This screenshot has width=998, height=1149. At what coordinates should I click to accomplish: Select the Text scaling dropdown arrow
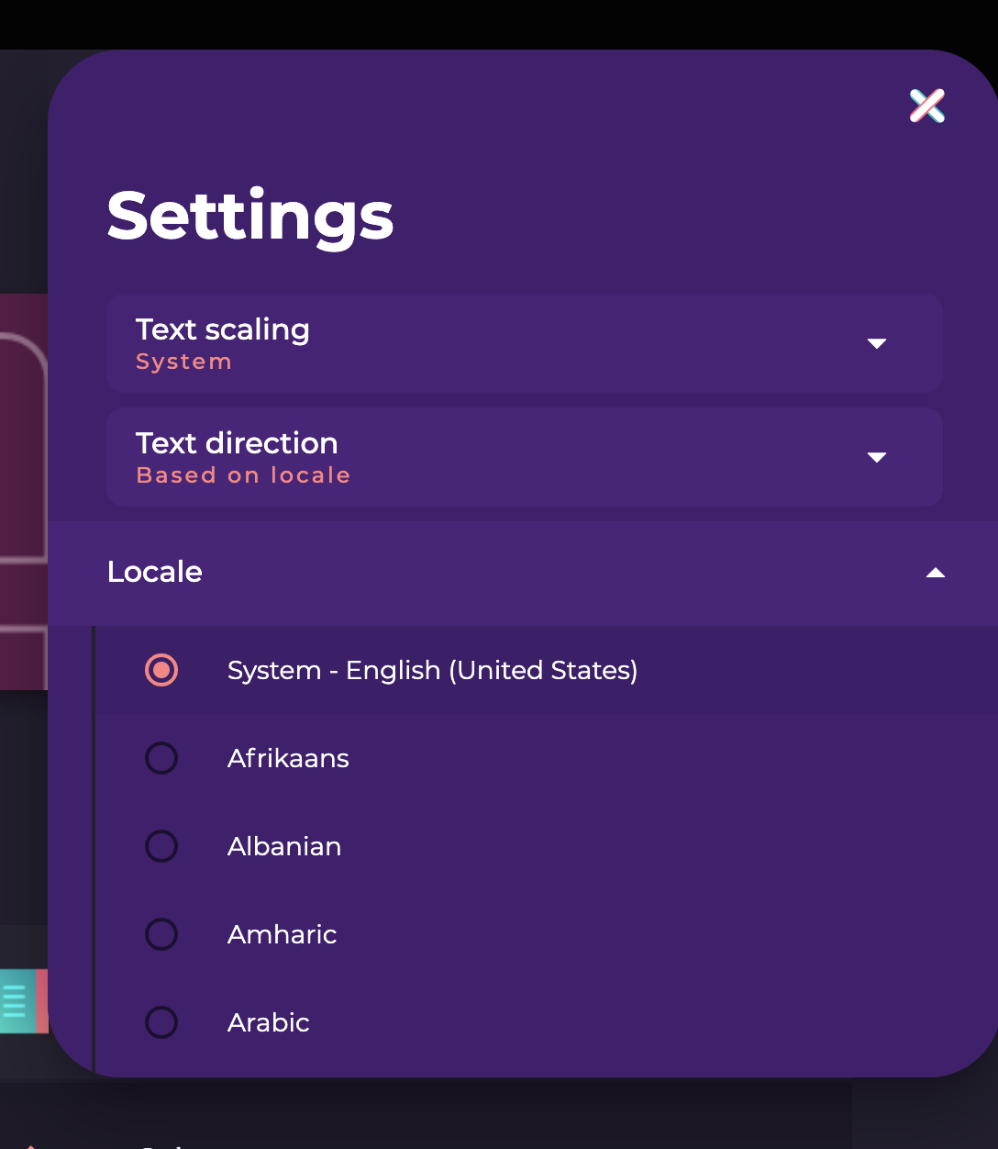[x=877, y=343]
